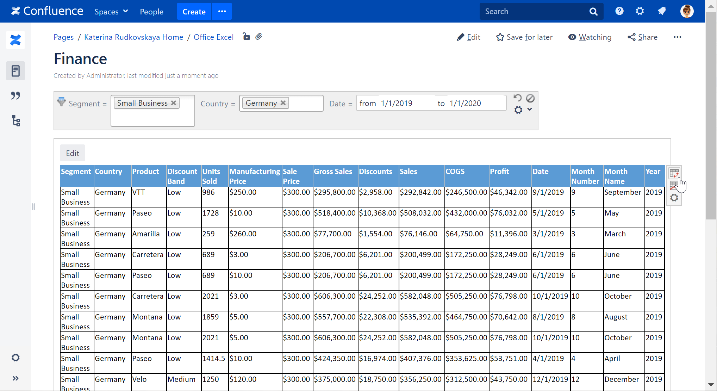Remove the Small Business filter tag
This screenshot has width=717, height=391.
coord(174,103)
